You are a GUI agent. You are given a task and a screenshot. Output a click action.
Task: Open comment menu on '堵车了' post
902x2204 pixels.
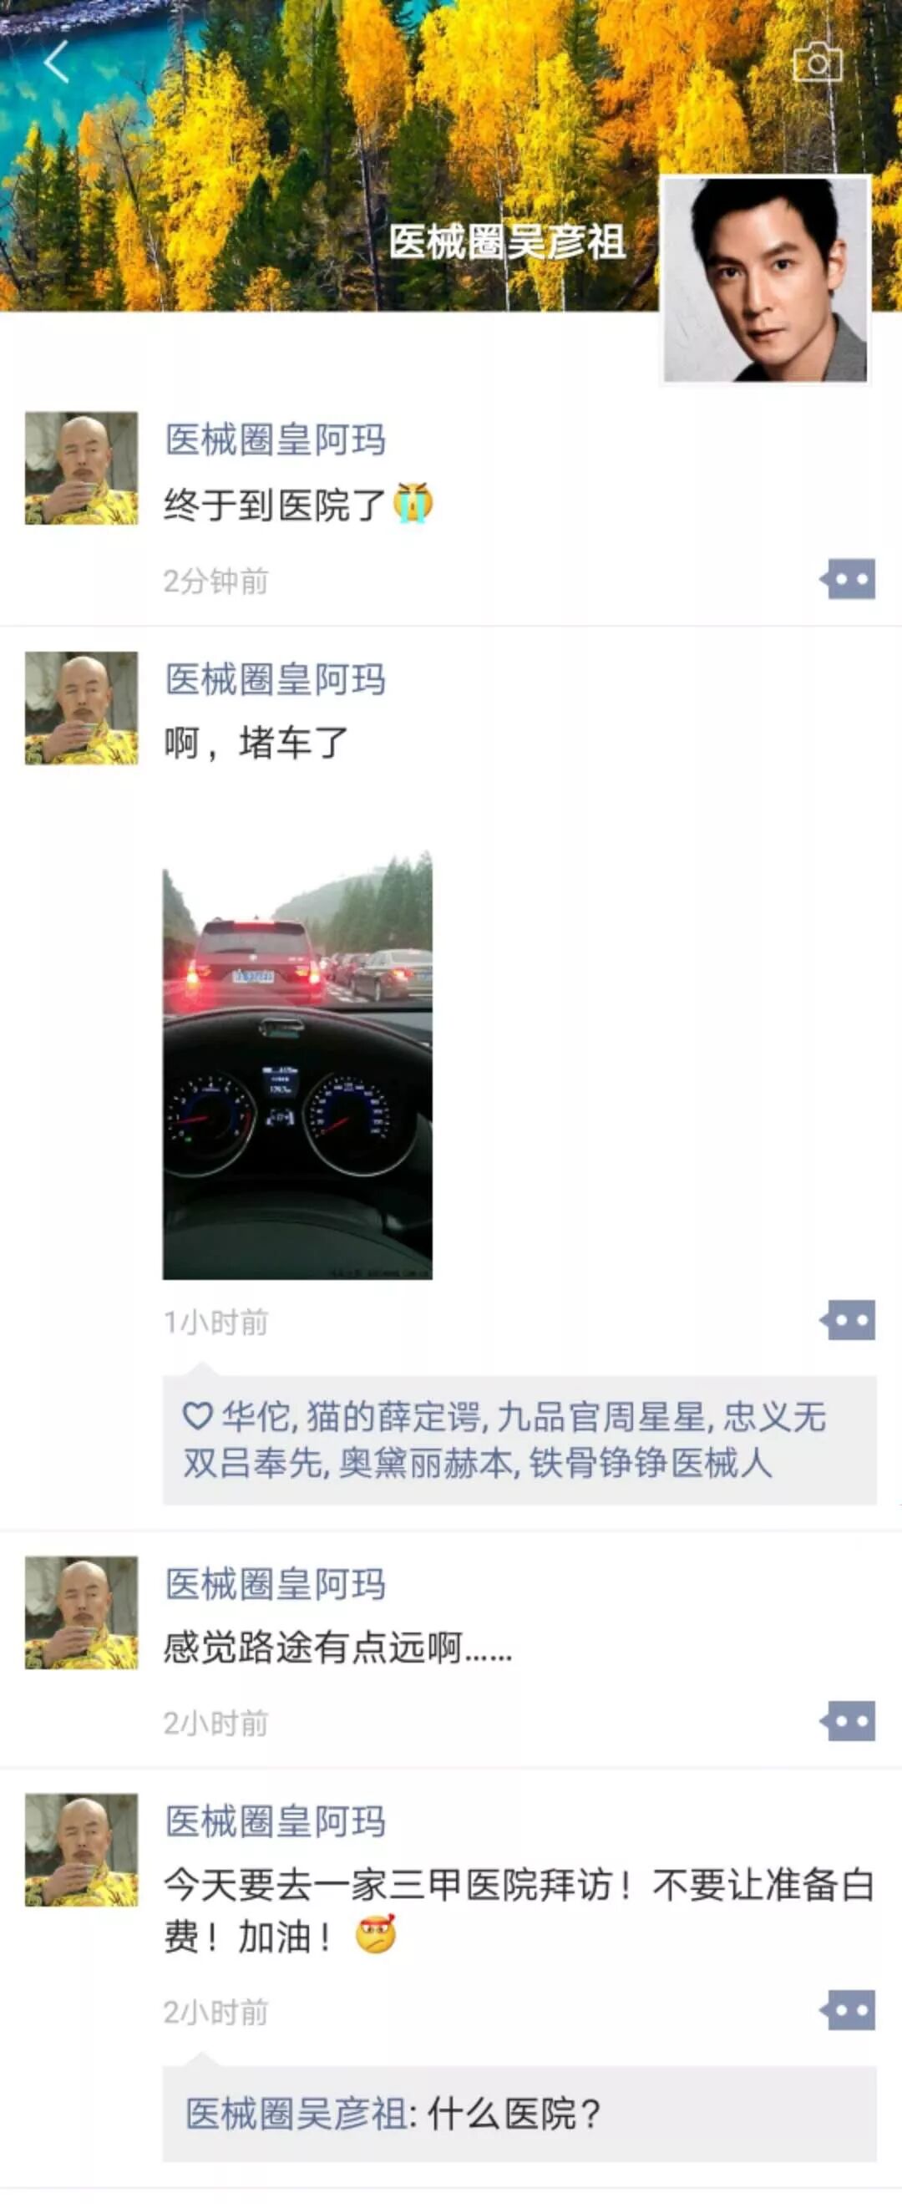click(x=847, y=1320)
